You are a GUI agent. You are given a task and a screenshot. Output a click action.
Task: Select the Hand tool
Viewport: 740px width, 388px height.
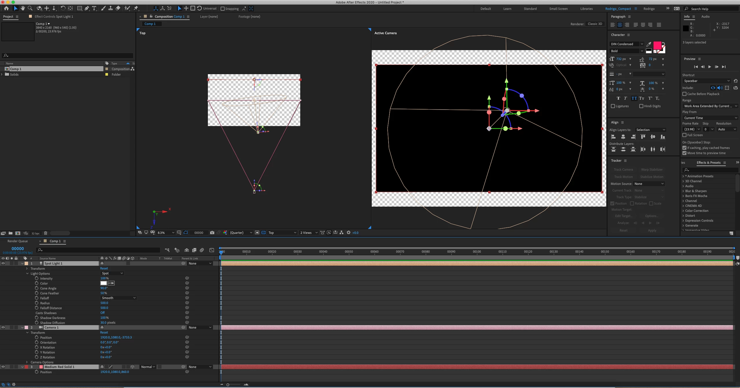[23, 8]
